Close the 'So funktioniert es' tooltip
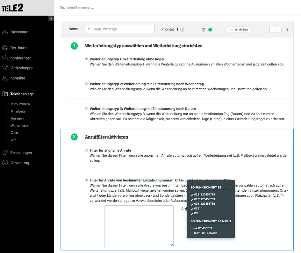This screenshot has width=301, height=253. [x=230, y=185]
